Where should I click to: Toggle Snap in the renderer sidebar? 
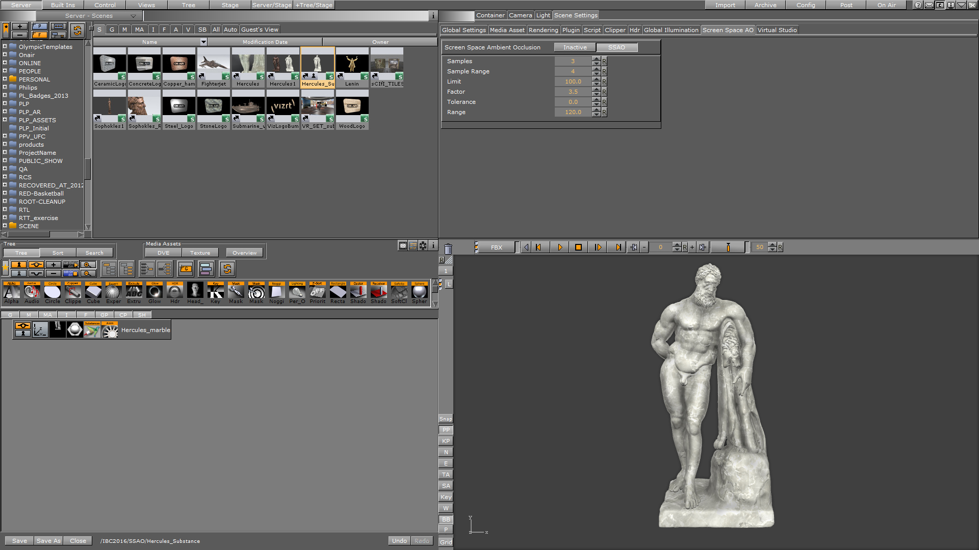(446, 419)
